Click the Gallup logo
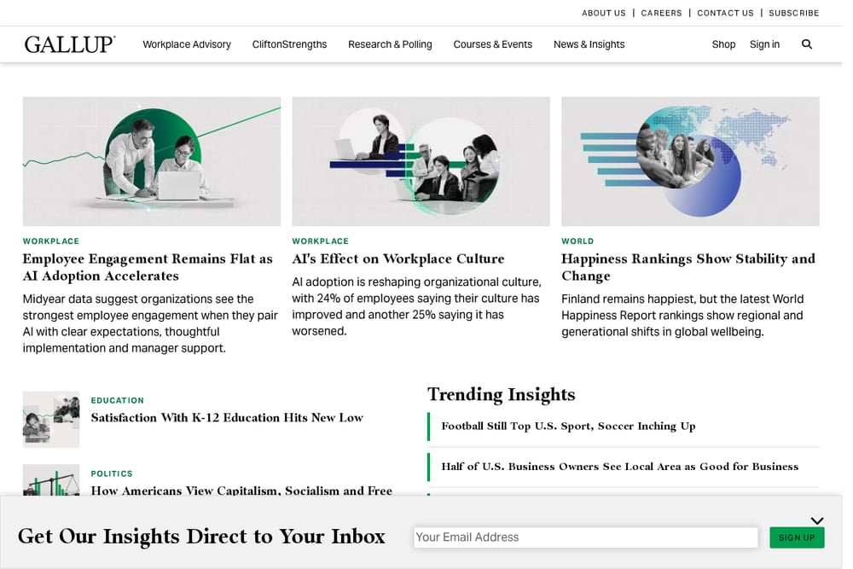853x569 pixels. click(70, 44)
